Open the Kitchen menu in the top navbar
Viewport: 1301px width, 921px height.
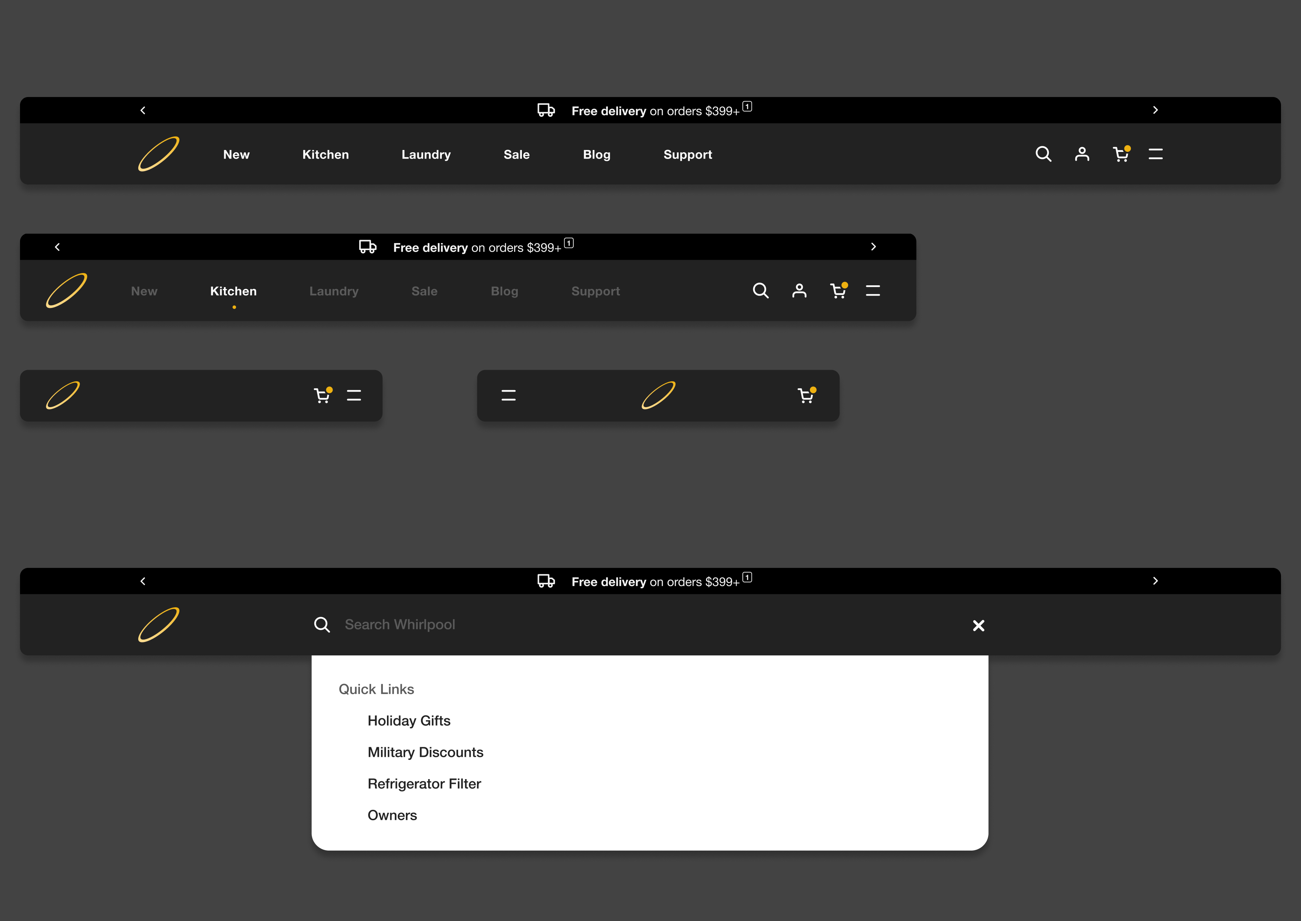(326, 154)
